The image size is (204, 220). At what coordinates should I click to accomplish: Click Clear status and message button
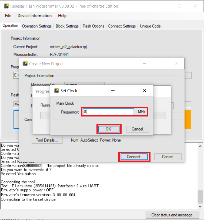(172, 215)
